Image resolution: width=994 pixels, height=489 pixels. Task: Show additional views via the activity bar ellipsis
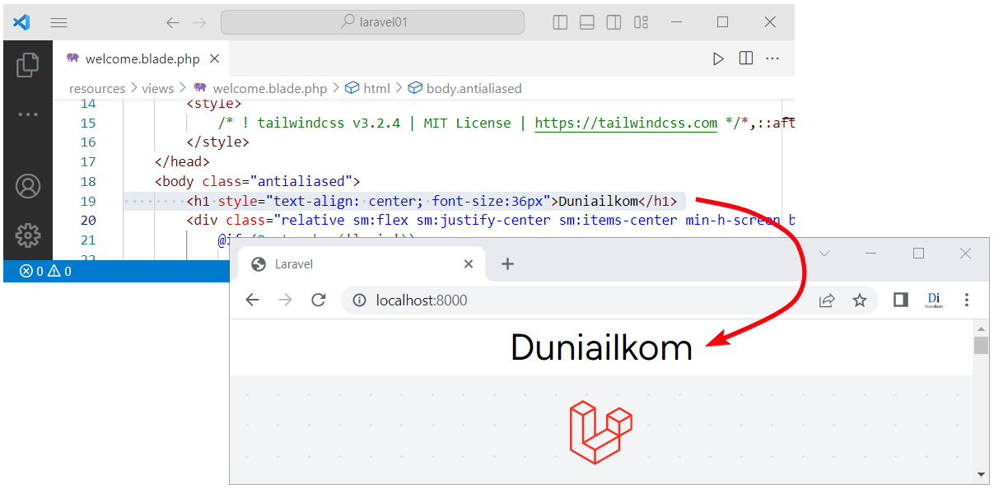[x=28, y=114]
